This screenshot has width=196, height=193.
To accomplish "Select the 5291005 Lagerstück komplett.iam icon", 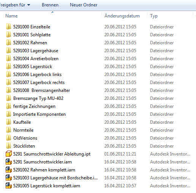I will [x=9, y=186].
